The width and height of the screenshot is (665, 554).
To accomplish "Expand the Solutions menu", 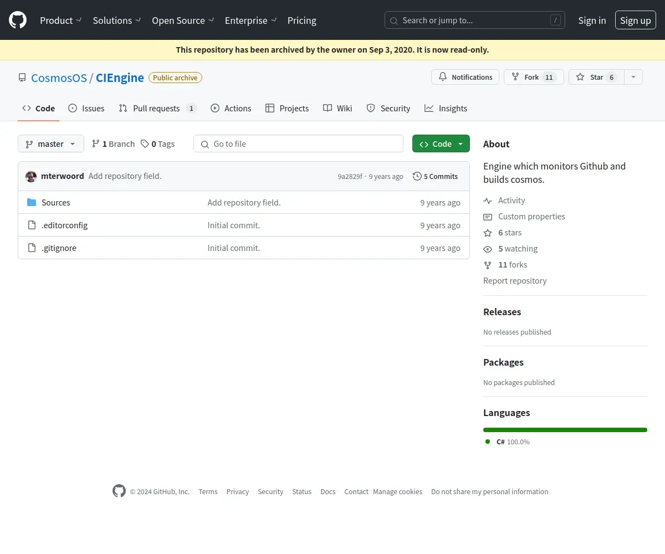I will click(x=117, y=20).
